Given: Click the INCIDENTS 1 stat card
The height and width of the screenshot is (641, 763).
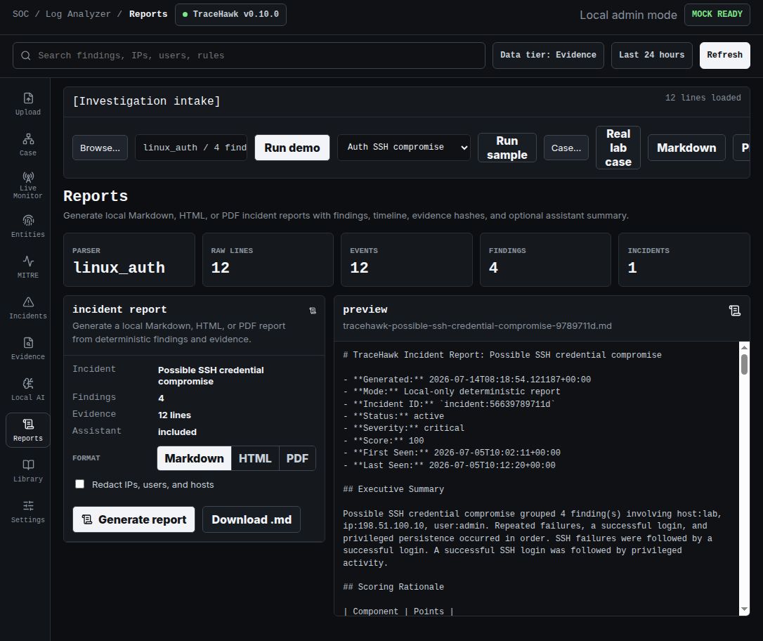Looking at the screenshot, I should [684, 259].
